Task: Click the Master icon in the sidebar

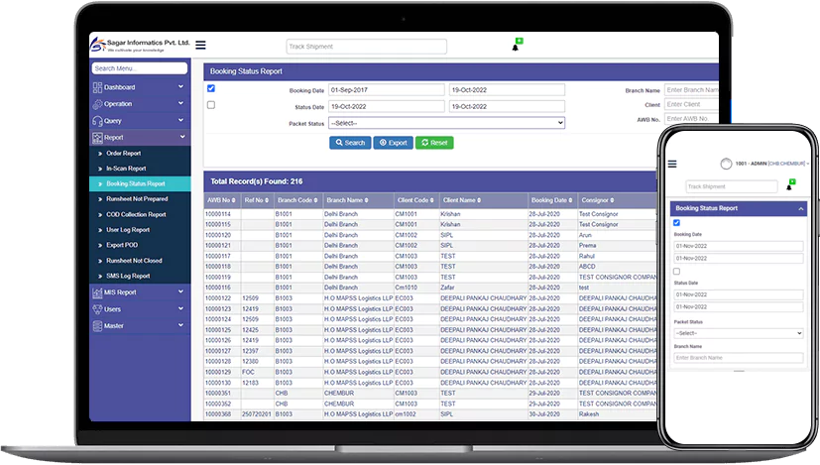Action: pos(97,326)
